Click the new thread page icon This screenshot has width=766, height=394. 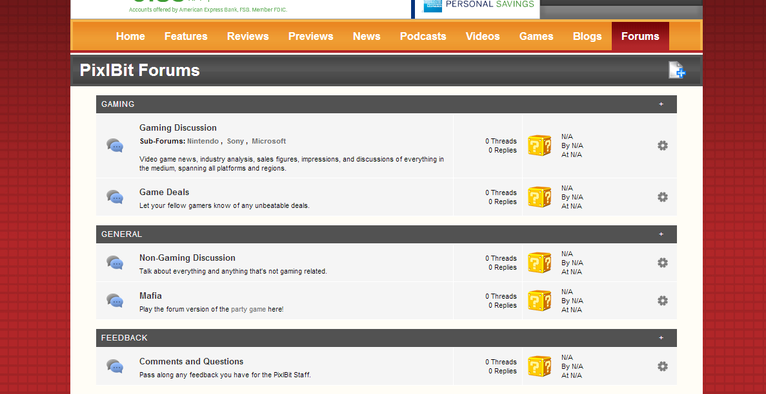(x=677, y=70)
